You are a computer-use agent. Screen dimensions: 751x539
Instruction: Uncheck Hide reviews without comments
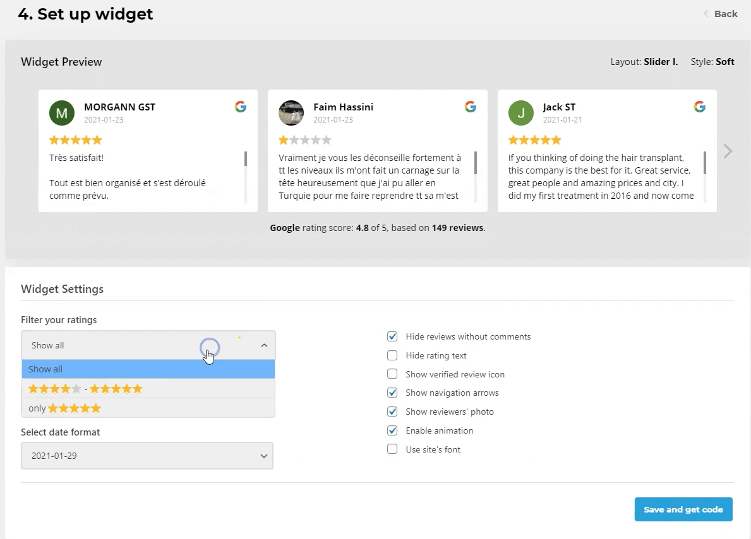[392, 336]
